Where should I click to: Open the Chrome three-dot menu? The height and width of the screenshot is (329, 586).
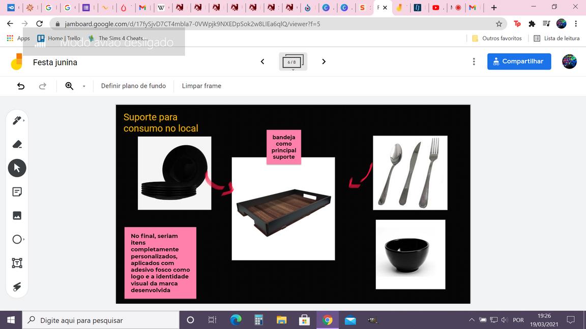click(576, 24)
